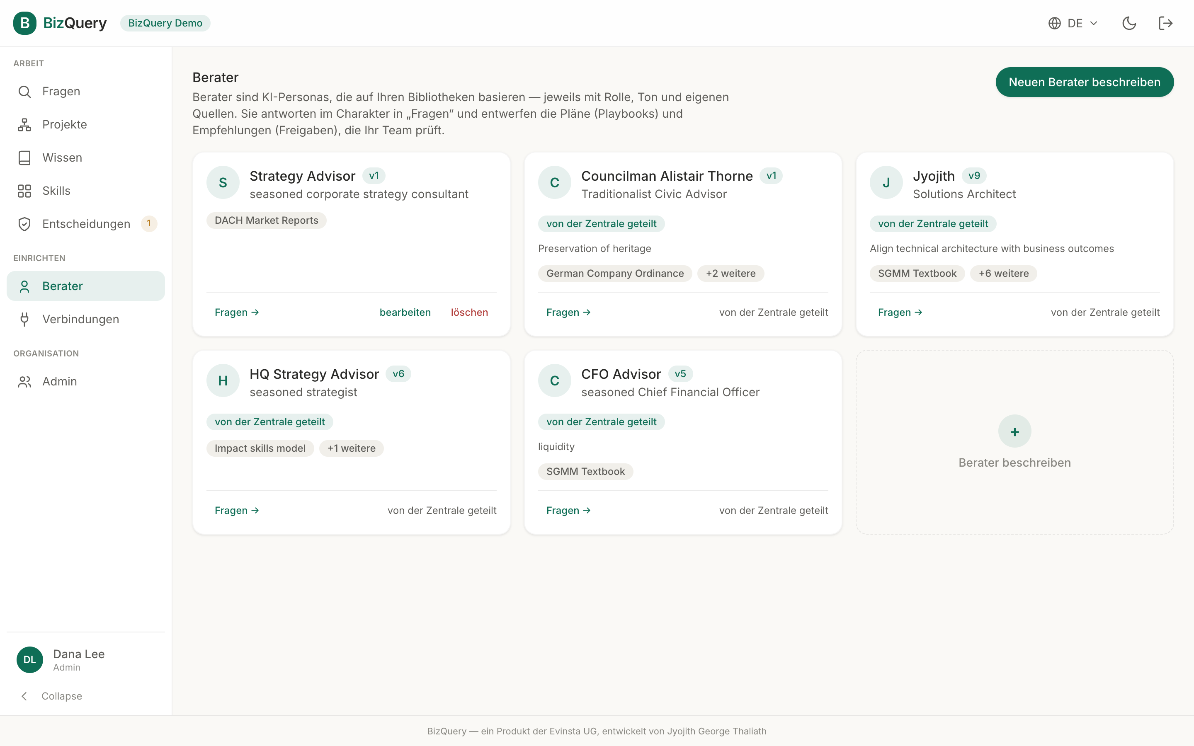The width and height of the screenshot is (1194, 746).
Task: Click the BizQuery logo icon
Action: coord(25,23)
